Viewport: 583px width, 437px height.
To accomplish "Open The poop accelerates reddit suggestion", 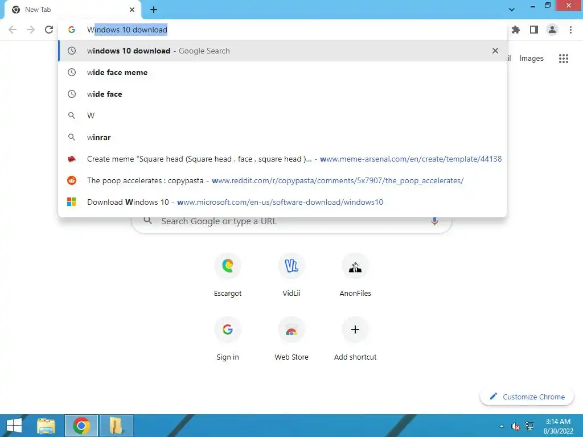I will 282,180.
